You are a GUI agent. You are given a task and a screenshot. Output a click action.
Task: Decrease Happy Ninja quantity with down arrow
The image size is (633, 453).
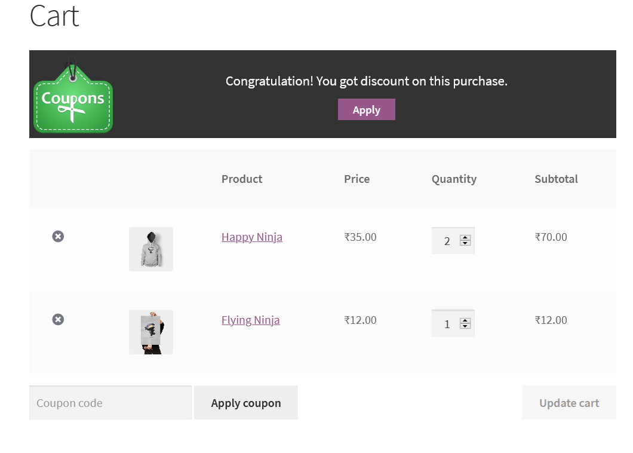point(465,244)
